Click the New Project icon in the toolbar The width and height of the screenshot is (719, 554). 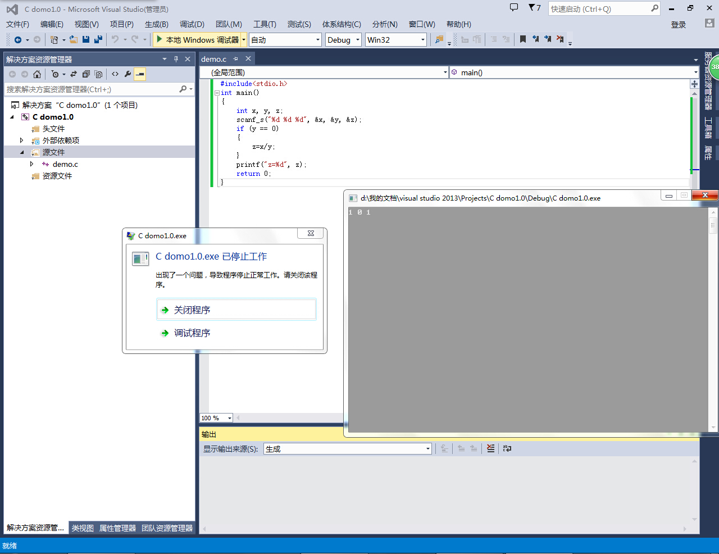point(54,39)
